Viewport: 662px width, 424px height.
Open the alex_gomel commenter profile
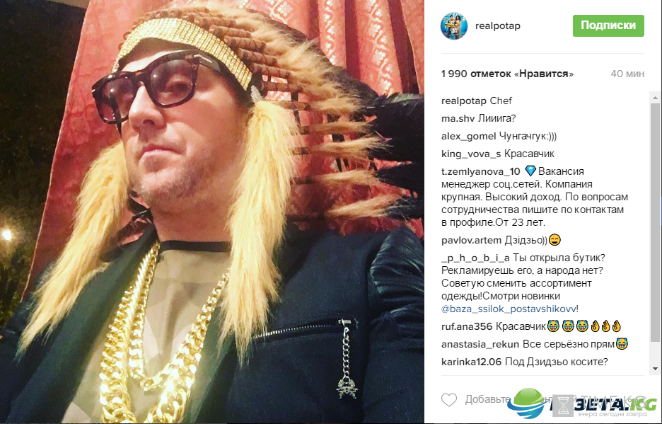[469, 136]
